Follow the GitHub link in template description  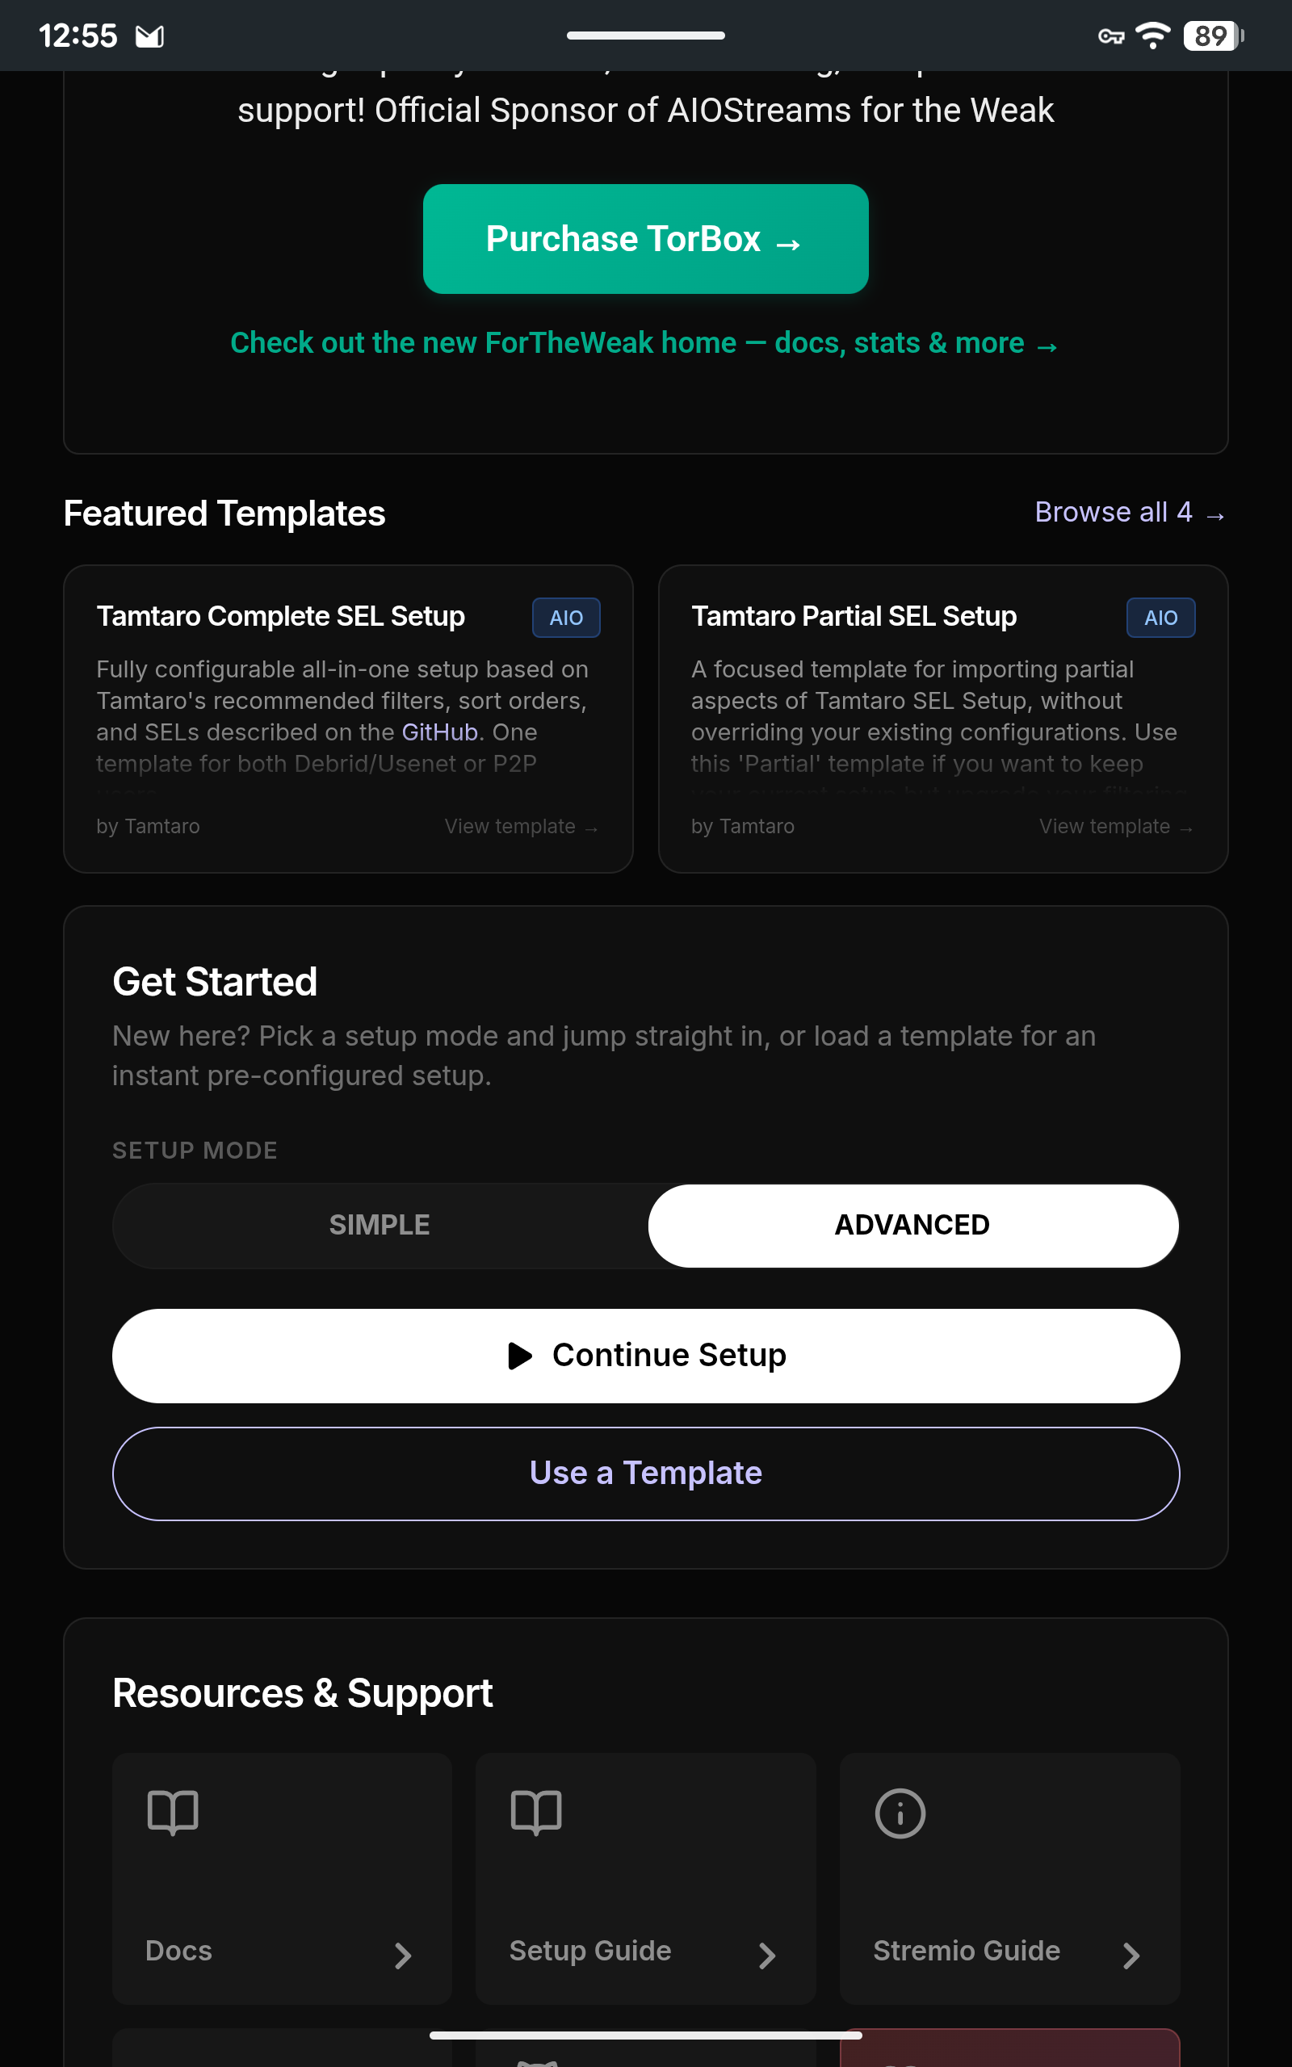pyautogui.click(x=439, y=732)
